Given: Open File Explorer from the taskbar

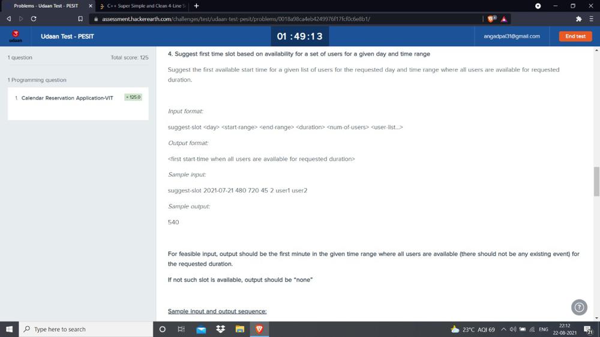Looking at the screenshot, I should 240,329.
